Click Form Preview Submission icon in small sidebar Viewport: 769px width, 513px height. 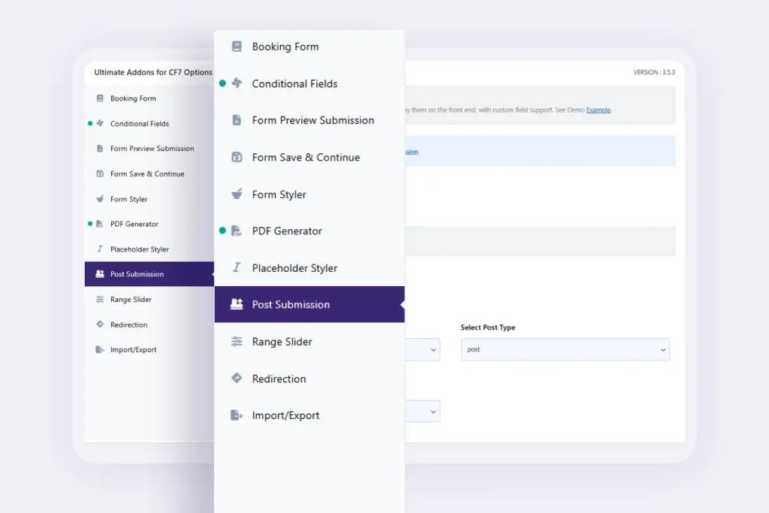pyautogui.click(x=100, y=148)
